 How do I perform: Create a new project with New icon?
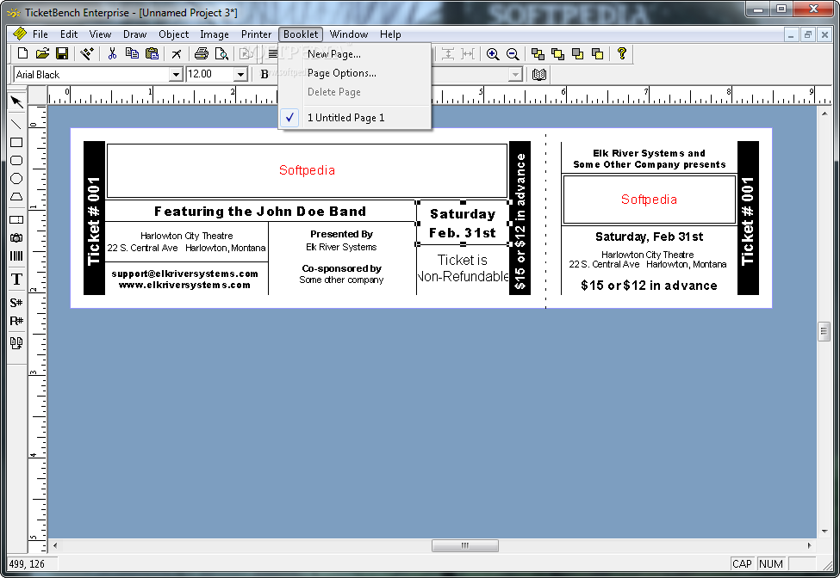click(22, 53)
